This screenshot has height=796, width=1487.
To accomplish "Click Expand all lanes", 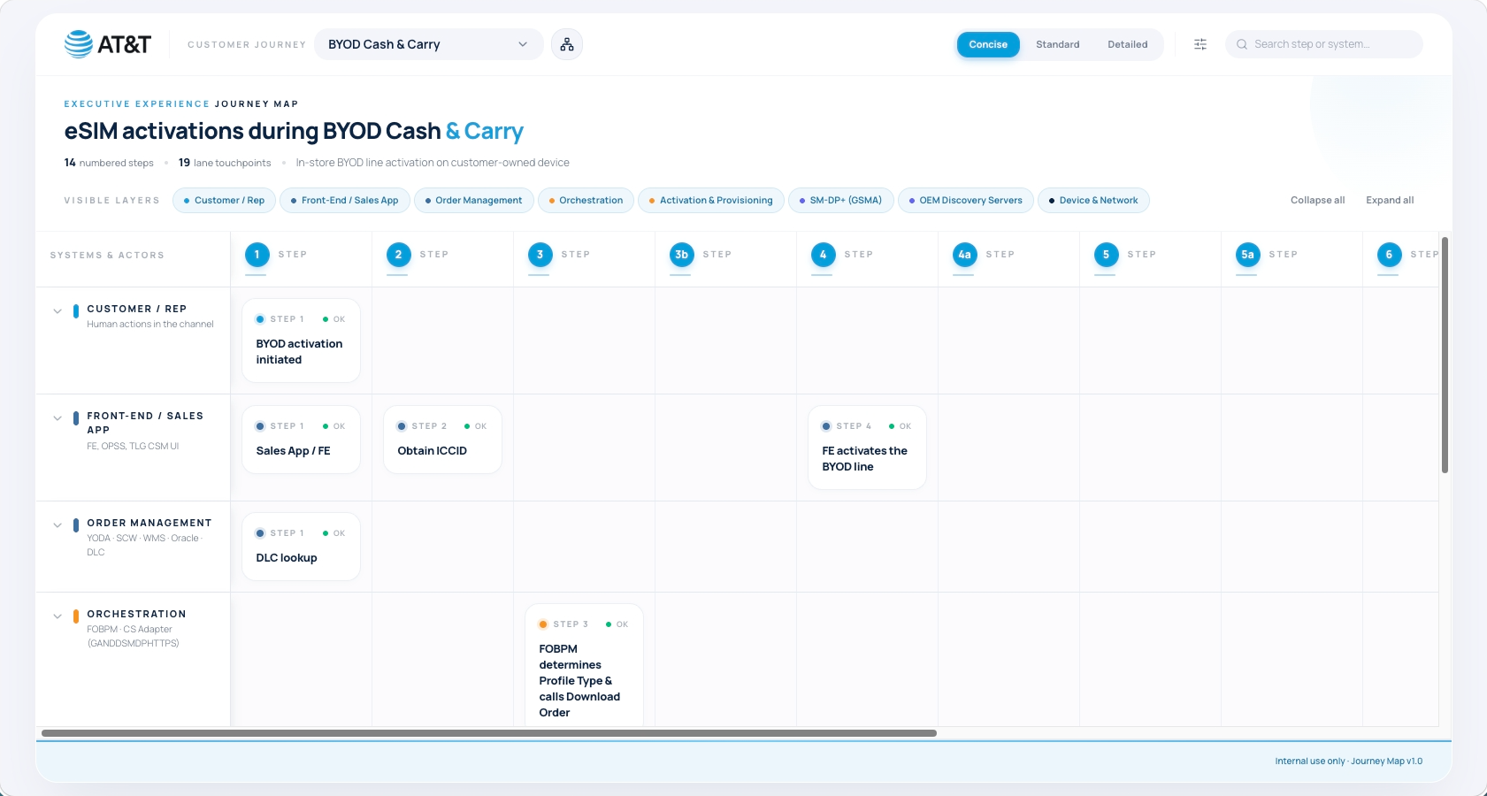I will coord(1390,201).
